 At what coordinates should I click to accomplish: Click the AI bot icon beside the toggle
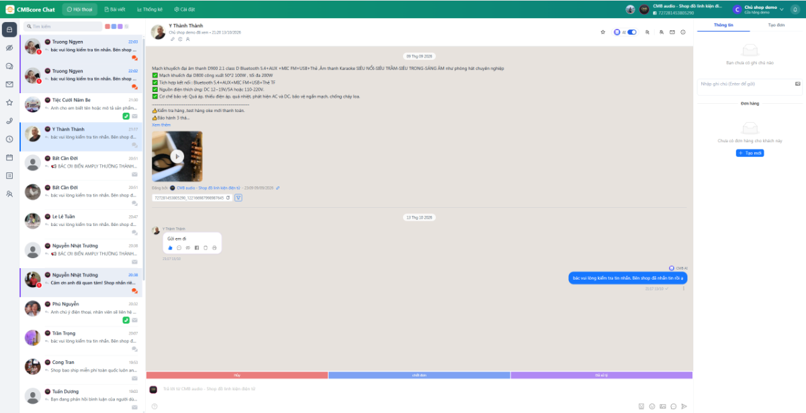[x=617, y=32]
